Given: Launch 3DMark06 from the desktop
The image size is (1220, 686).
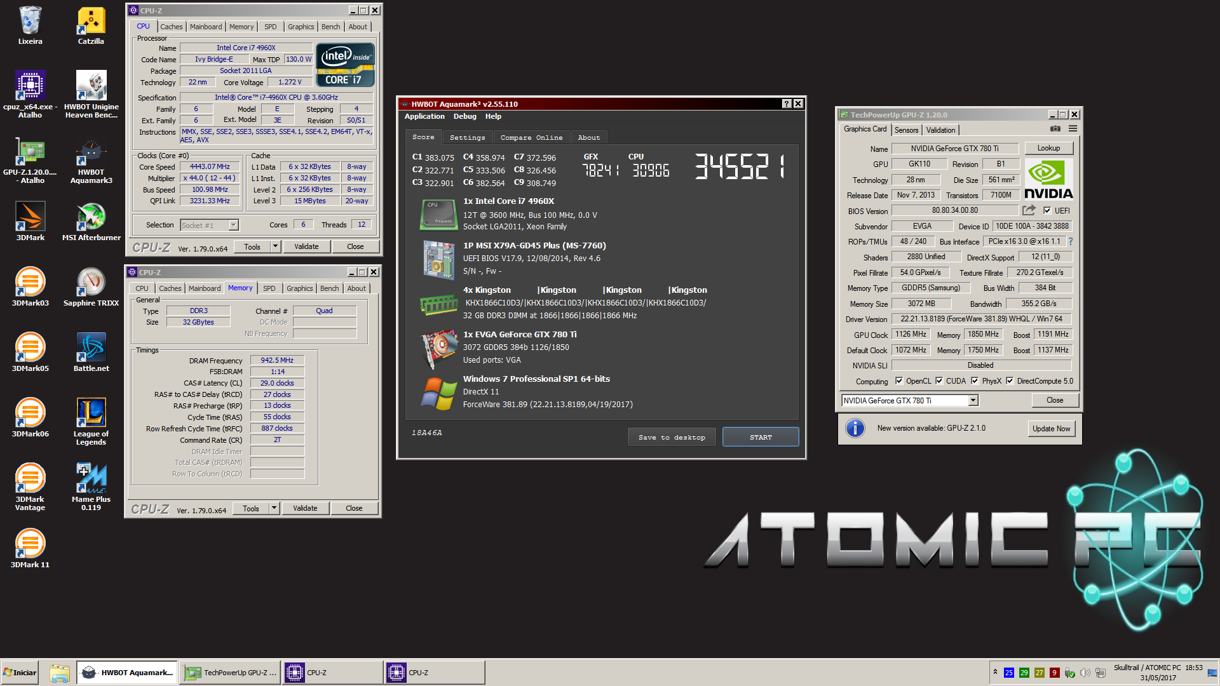Looking at the screenshot, I should coord(30,417).
